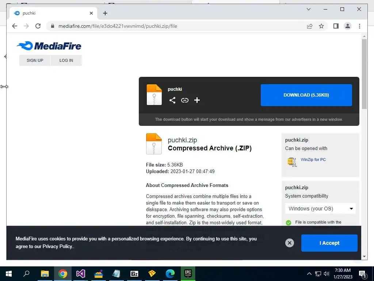Viewport: 374px width, 281px height.
Task: Bookmark this page with star icon
Action: pos(321,26)
